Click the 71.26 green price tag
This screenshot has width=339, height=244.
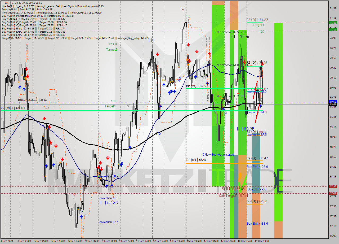point(333,23)
